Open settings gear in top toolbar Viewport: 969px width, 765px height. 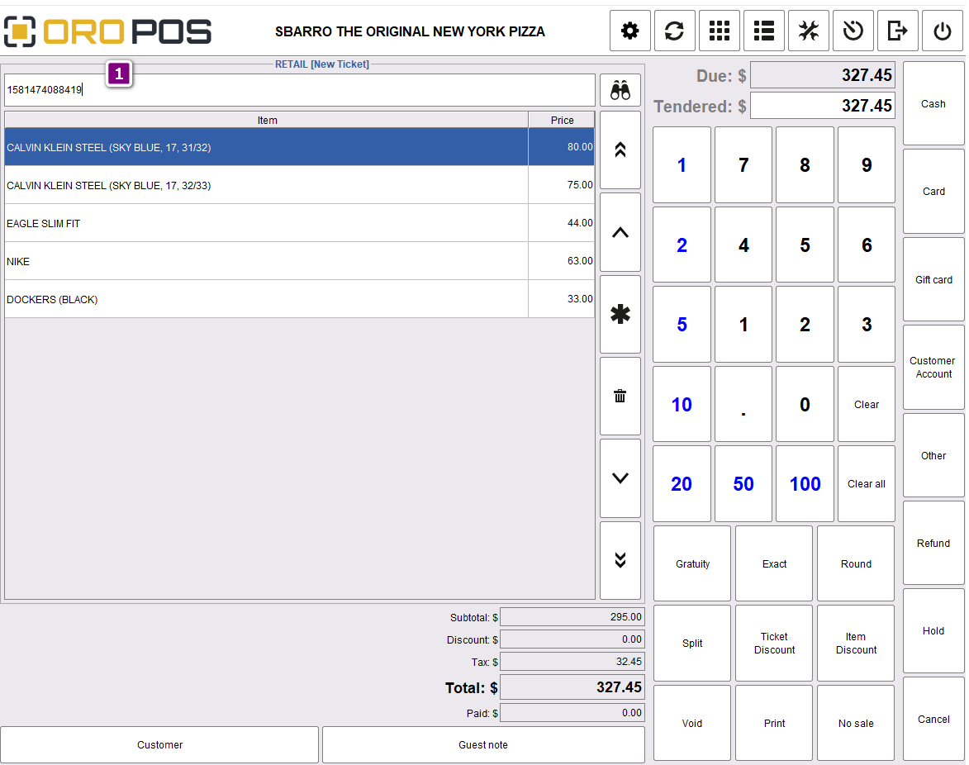(x=629, y=31)
